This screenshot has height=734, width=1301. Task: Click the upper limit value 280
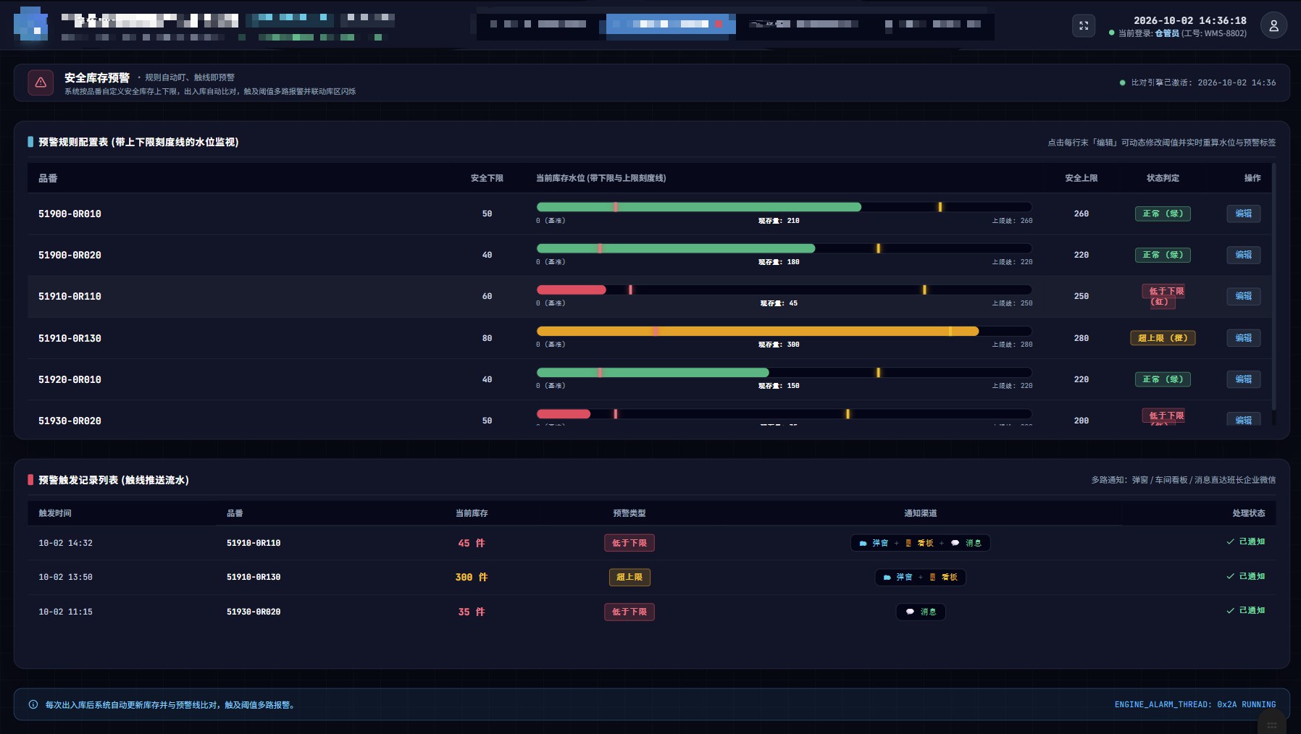click(1081, 338)
